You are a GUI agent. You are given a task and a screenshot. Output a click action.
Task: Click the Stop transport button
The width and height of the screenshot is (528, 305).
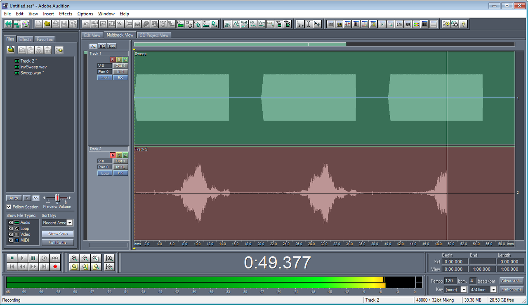tap(12, 258)
